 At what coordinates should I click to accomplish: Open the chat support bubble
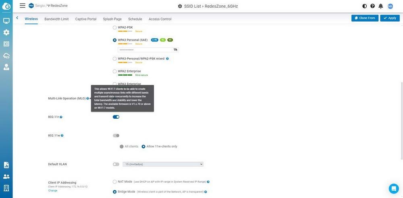[x=393, y=188]
